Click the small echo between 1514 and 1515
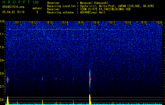 (x=73, y=79)
